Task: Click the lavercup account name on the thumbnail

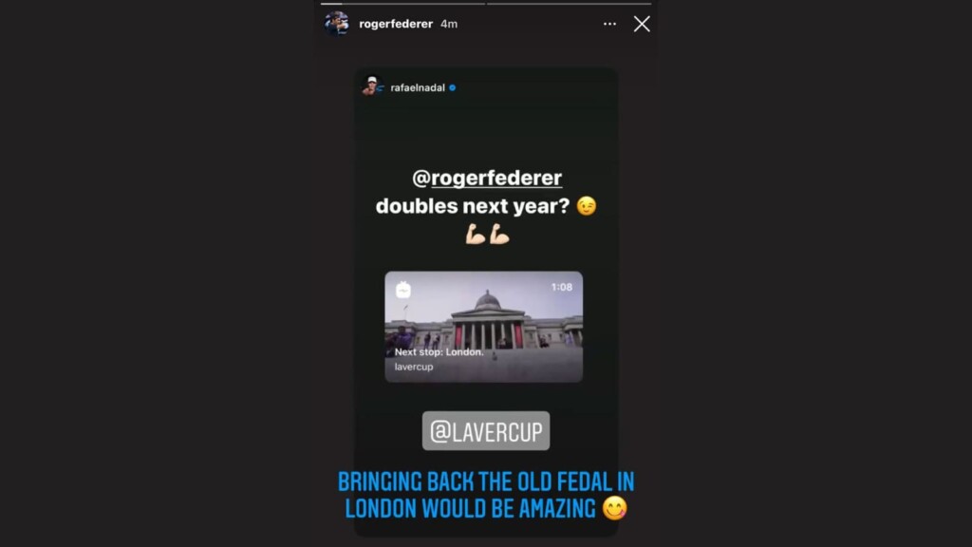Action: tap(414, 367)
